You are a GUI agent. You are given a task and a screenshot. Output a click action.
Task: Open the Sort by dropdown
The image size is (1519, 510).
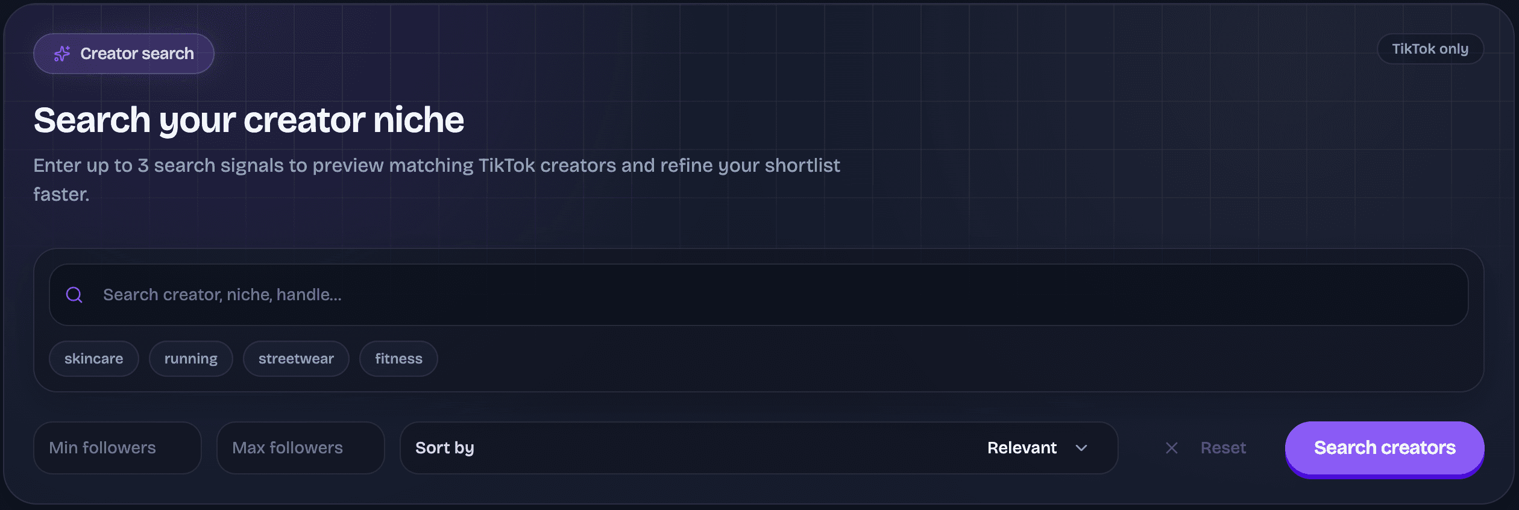759,448
